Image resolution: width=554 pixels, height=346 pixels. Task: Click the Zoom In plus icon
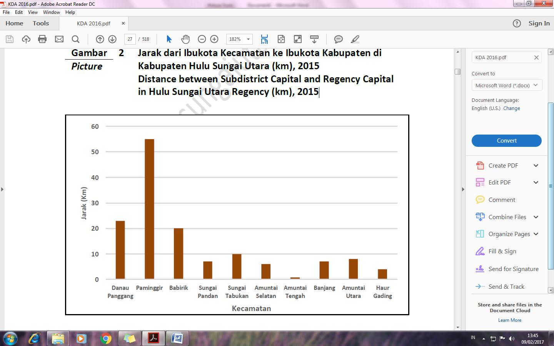tap(214, 39)
